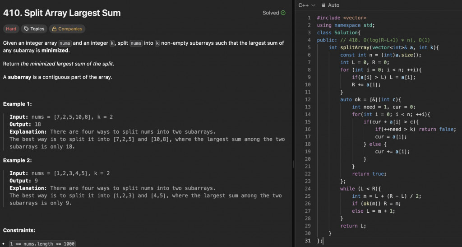Click code line 'int need = 1, cur = 0;'
462x247 pixels.
pyautogui.click(x=383, y=107)
